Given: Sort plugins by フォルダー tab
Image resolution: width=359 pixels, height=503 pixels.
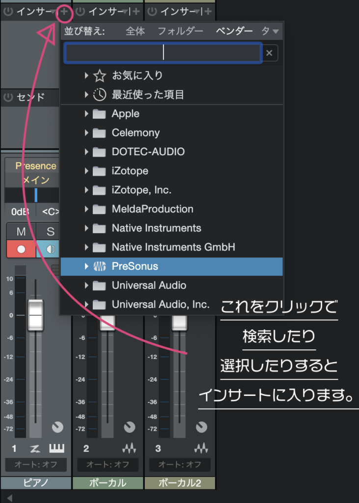Looking at the screenshot, I should [x=180, y=31].
